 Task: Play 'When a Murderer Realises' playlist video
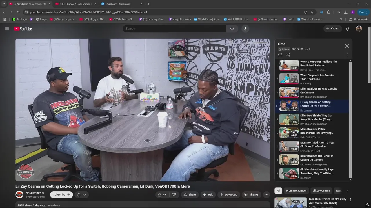pos(312,66)
